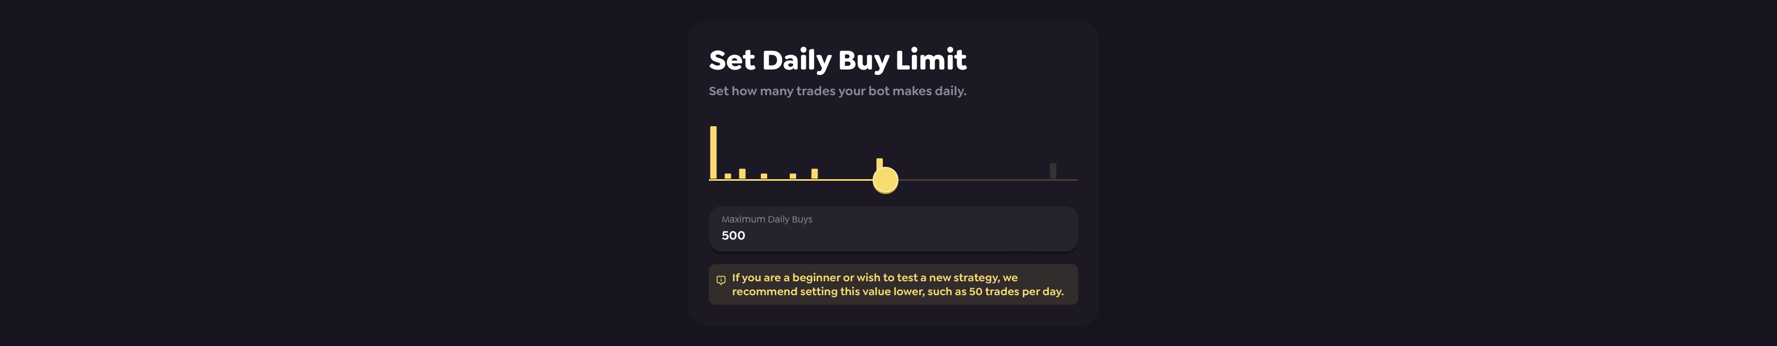Click the filled yellow portion of slider track
Screen dimensions: 1777x346
click(x=793, y=180)
